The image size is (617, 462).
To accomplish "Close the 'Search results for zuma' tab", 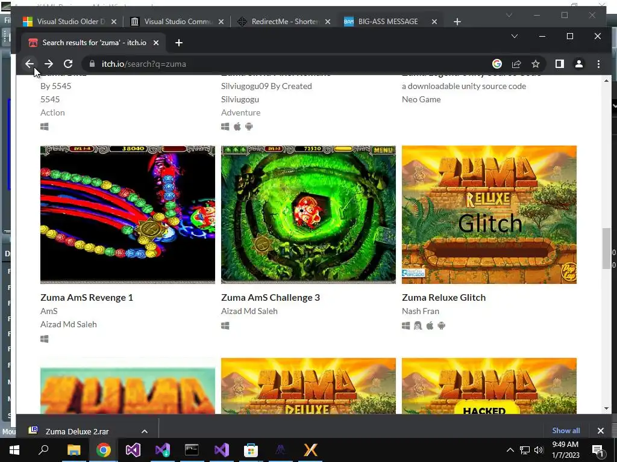I will pos(156,43).
